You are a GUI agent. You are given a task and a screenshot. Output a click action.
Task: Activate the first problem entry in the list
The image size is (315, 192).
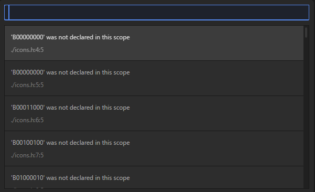(x=154, y=43)
